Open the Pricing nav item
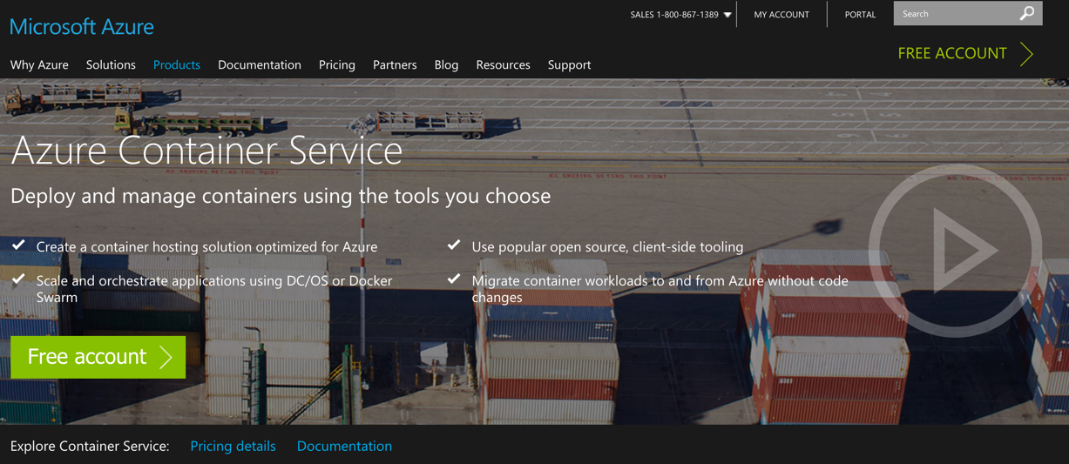The height and width of the screenshot is (464, 1069). pyautogui.click(x=337, y=65)
